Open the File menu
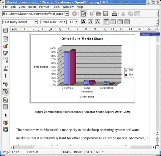Screen dimensions: 161x156 point(5,7)
